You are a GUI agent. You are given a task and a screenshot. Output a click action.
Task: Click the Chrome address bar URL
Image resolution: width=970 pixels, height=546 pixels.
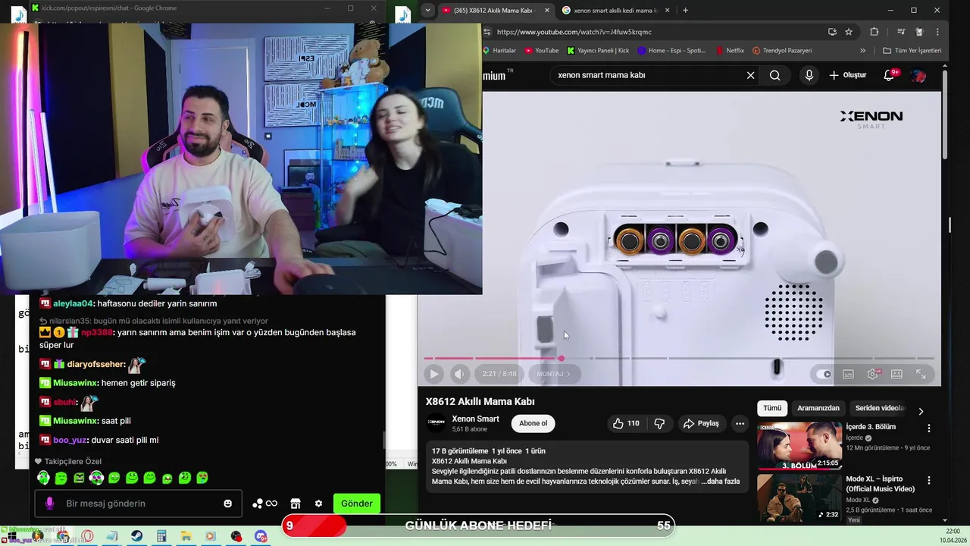click(x=574, y=32)
